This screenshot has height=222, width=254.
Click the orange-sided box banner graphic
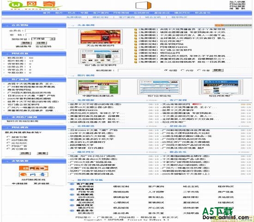143,6
